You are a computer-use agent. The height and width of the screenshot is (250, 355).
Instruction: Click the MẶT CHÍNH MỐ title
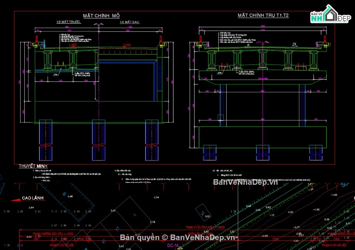(101, 15)
